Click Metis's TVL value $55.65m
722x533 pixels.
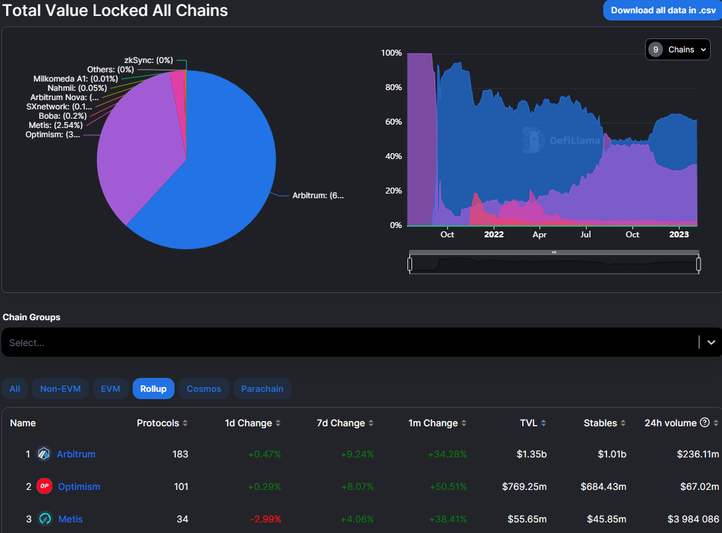(x=527, y=519)
